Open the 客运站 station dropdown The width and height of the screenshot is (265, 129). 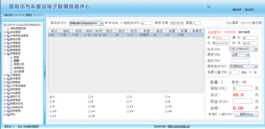pyautogui.click(x=102, y=23)
